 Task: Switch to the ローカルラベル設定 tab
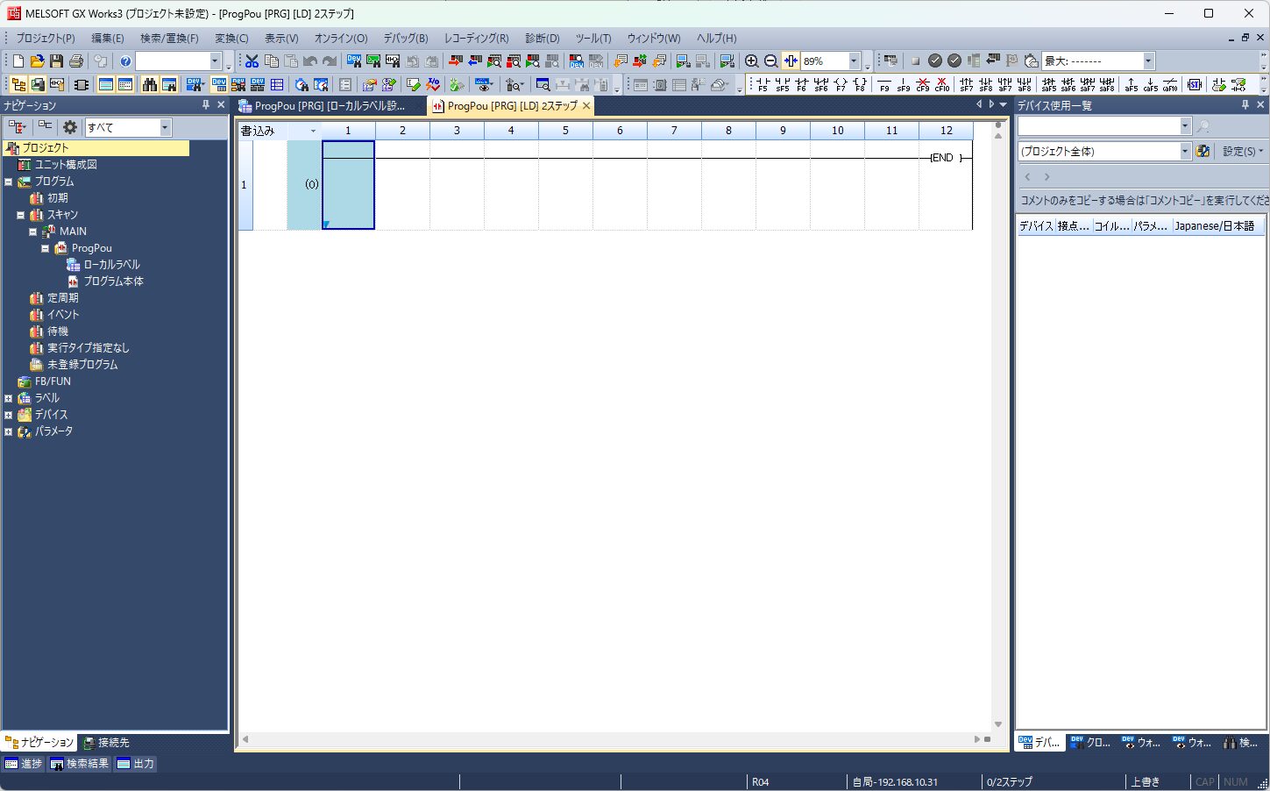(329, 106)
